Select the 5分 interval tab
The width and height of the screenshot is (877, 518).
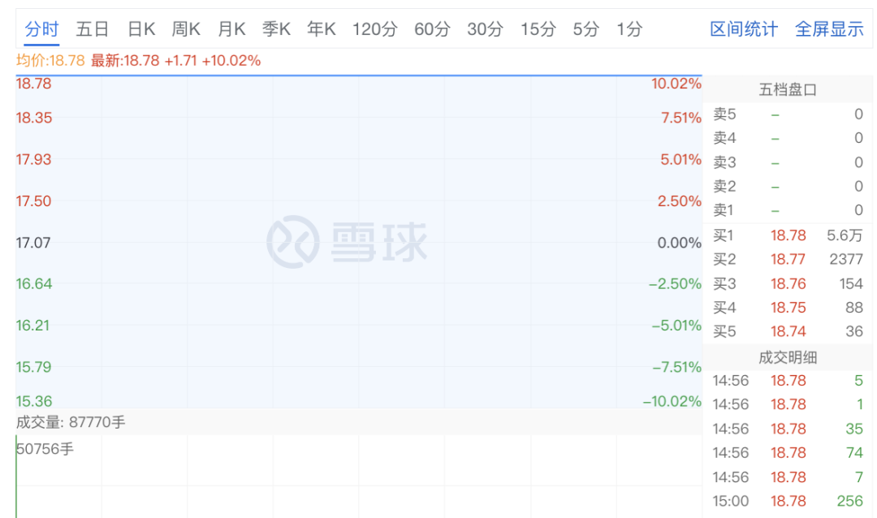[585, 30]
